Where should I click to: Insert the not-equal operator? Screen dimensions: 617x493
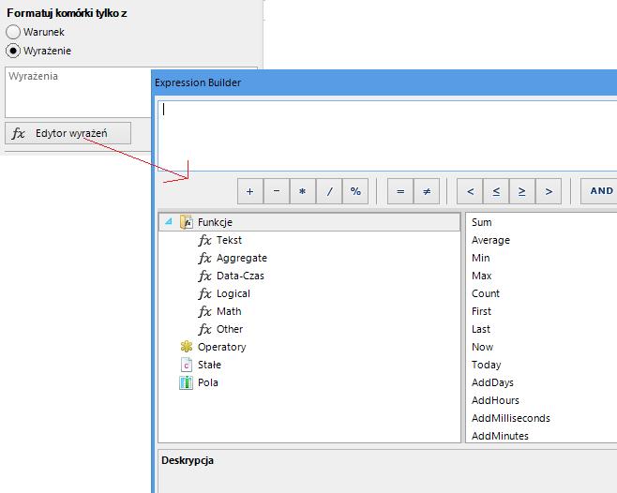pyautogui.click(x=427, y=191)
